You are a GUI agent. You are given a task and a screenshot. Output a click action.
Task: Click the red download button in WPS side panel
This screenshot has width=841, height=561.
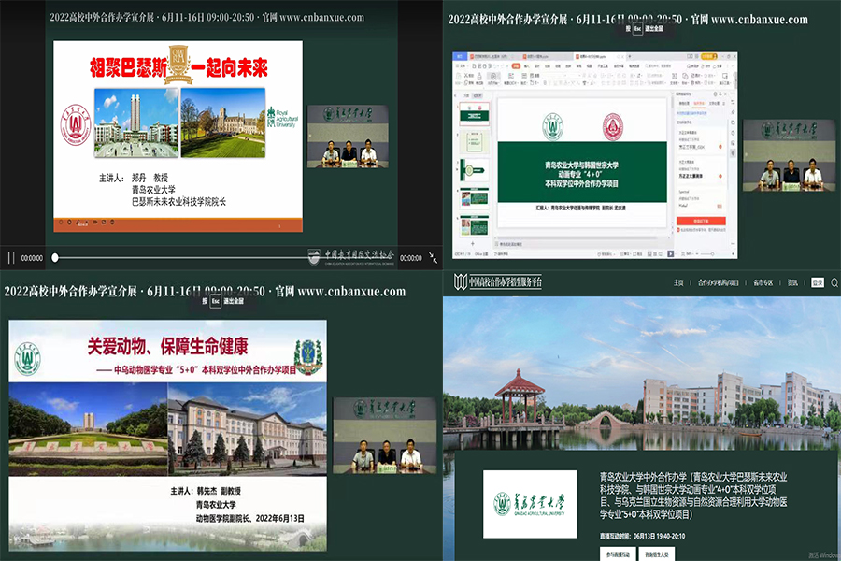[700, 223]
